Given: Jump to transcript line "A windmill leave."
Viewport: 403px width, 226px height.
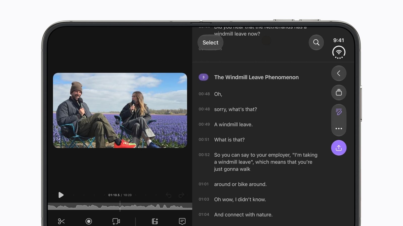Looking at the screenshot, I should click(x=233, y=125).
